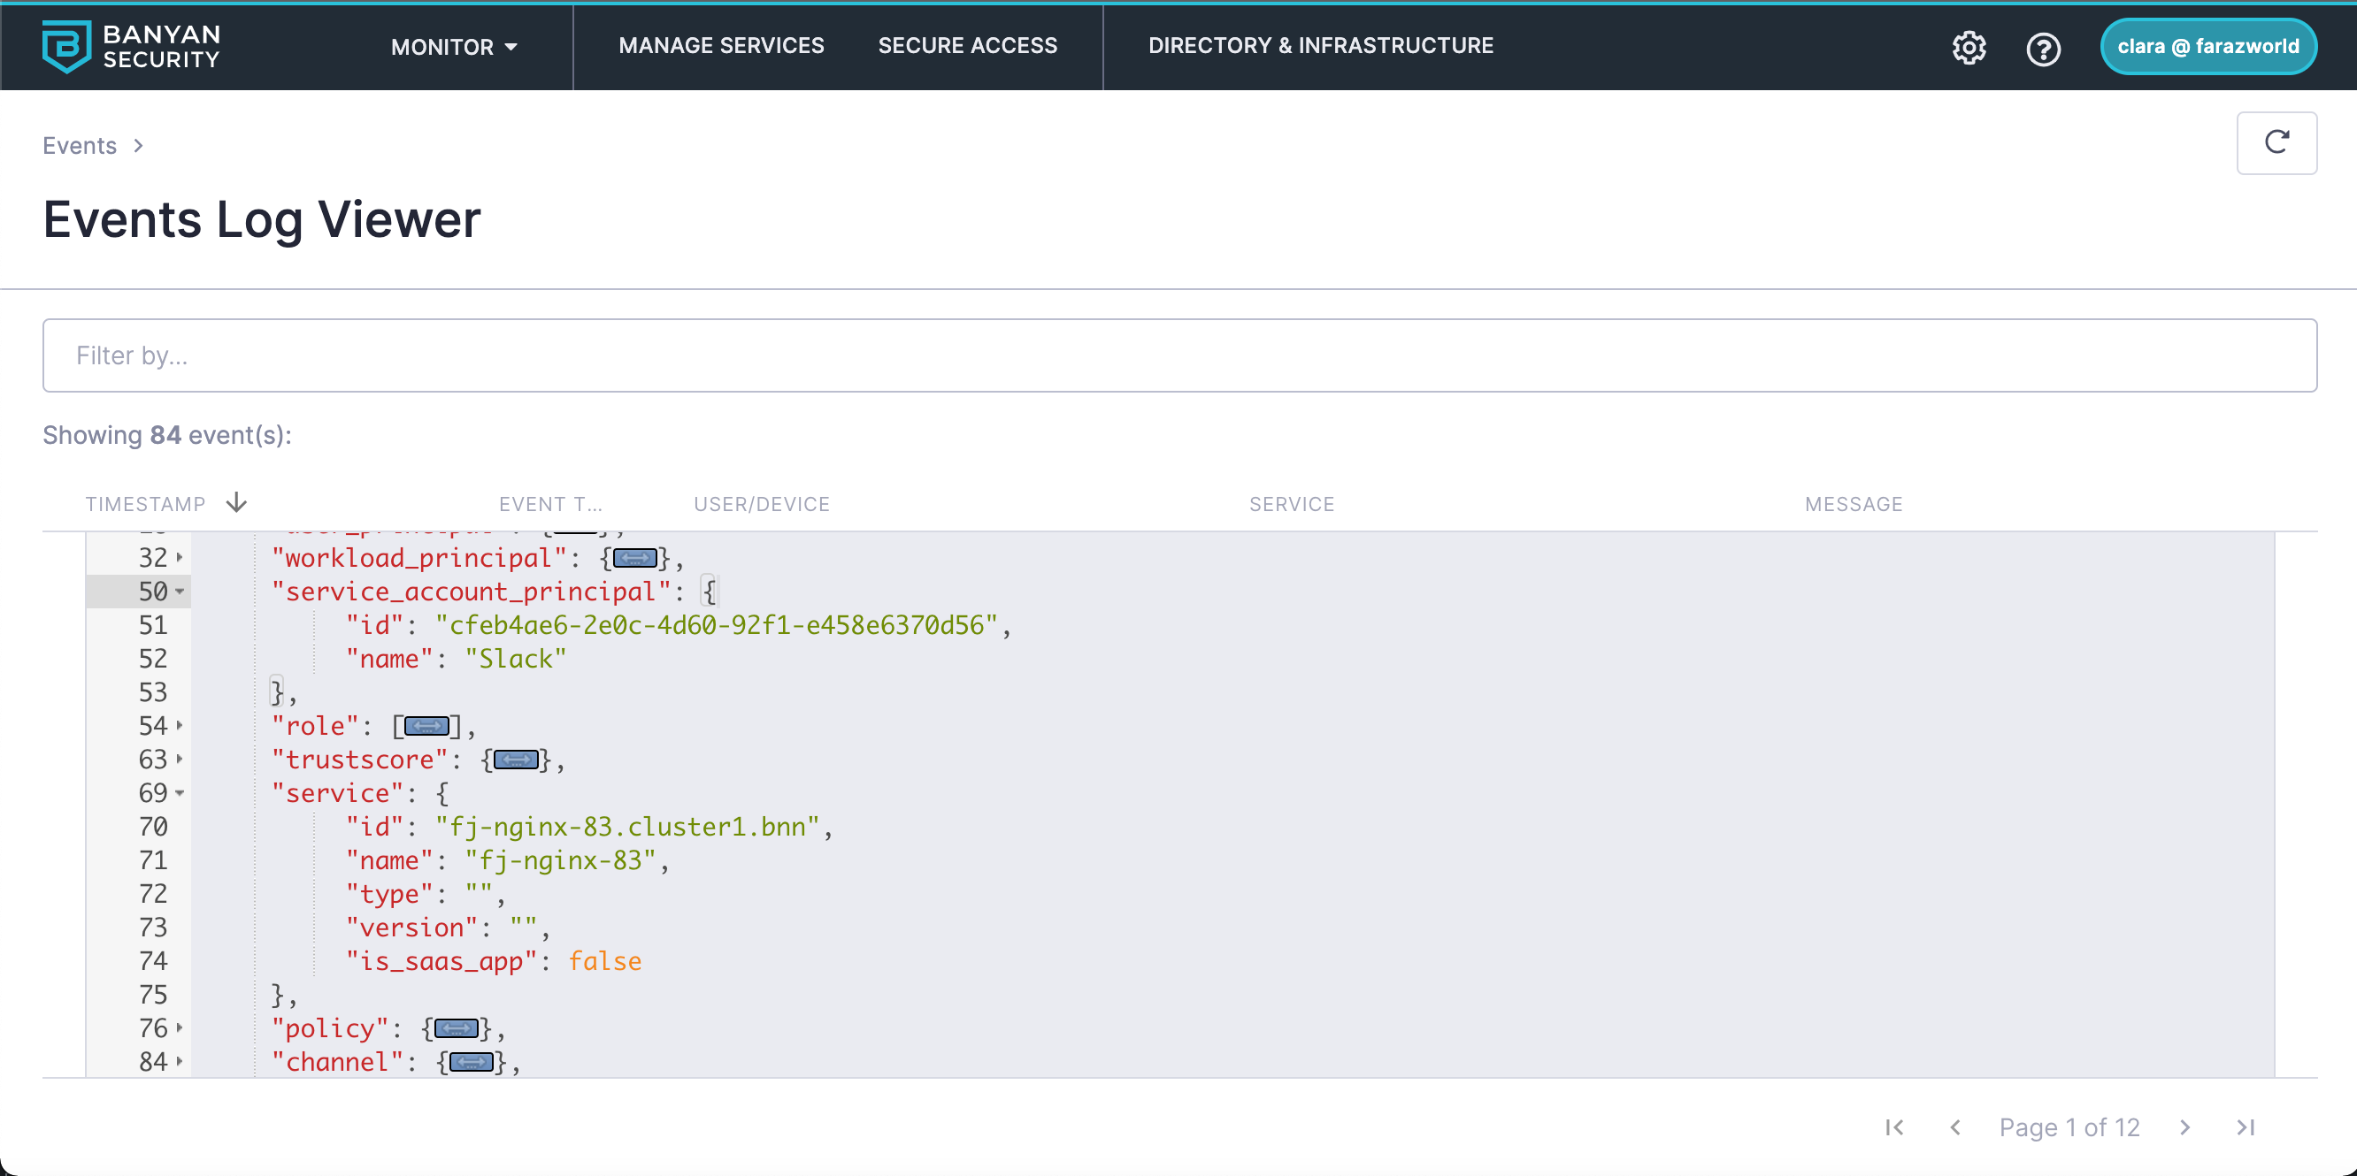Viewport: 2357px width, 1176px height.
Task: Click the clara @ farazworld account button
Action: pyautogui.click(x=2207, y=47)
